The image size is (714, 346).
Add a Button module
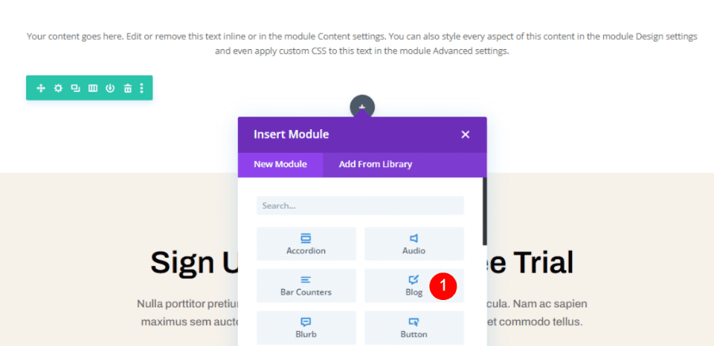pos(414,327)
